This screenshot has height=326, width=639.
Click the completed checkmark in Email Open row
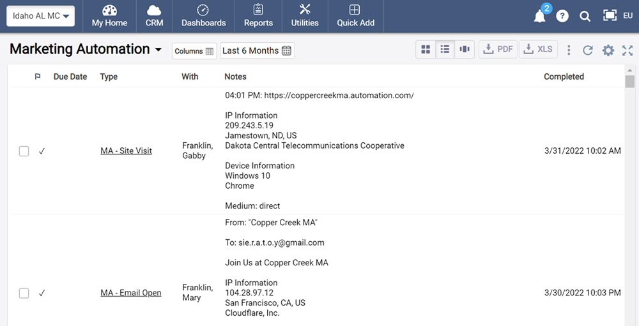[x=42, y=293]
